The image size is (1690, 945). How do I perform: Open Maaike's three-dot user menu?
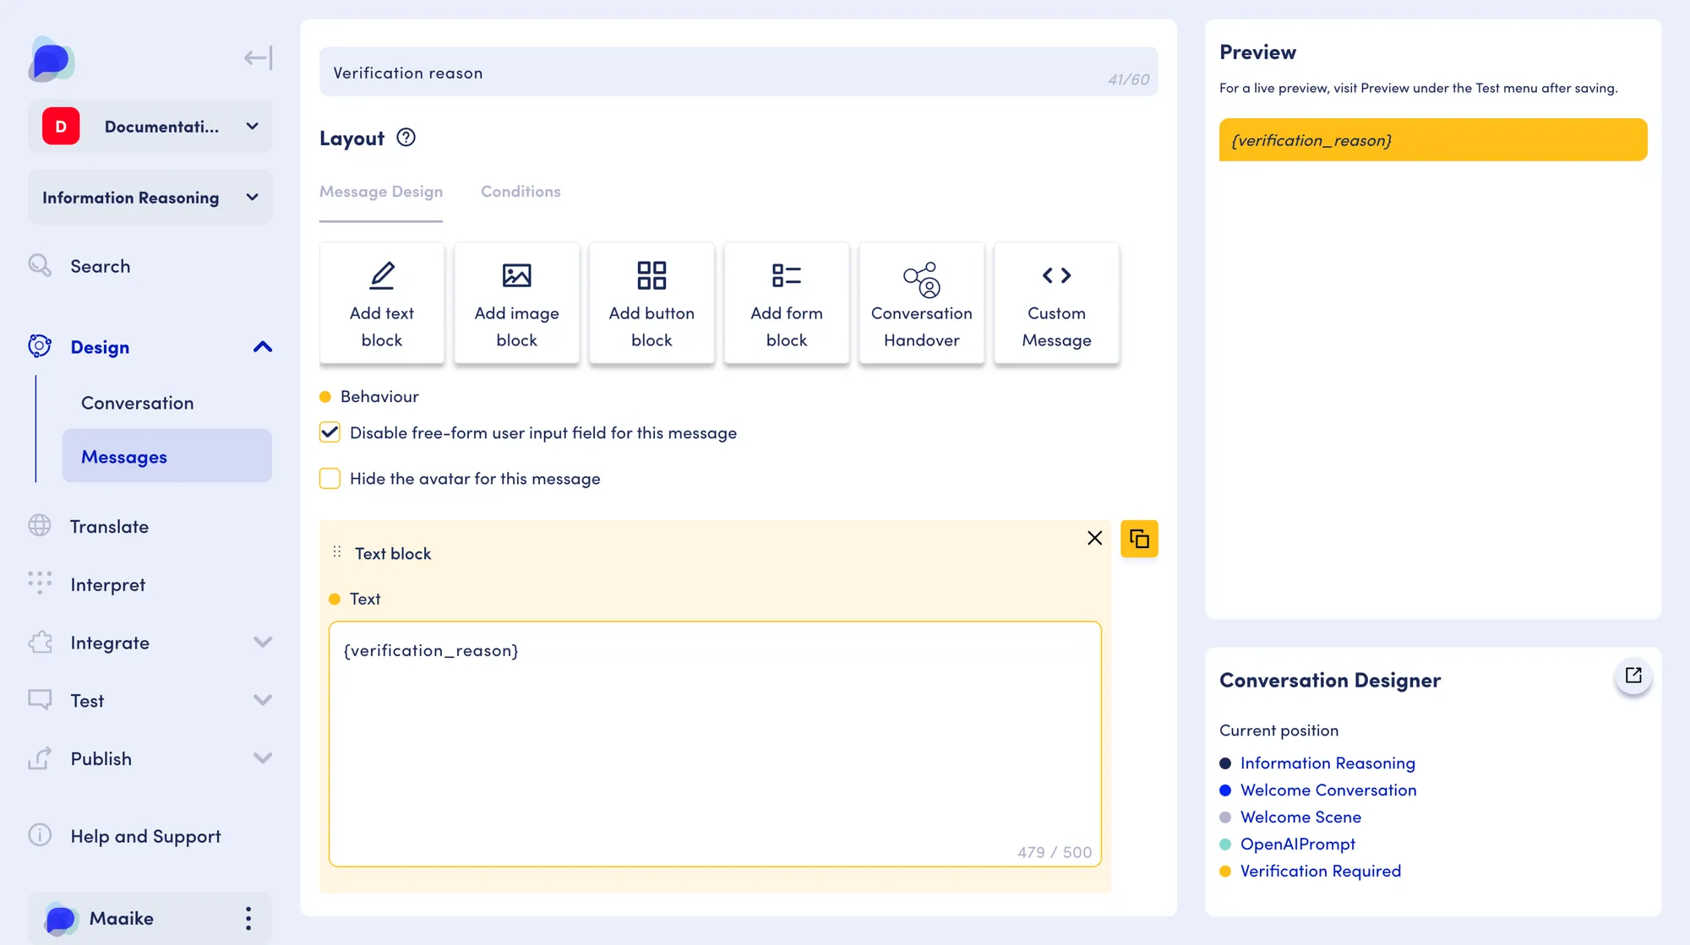click(248, 919)
